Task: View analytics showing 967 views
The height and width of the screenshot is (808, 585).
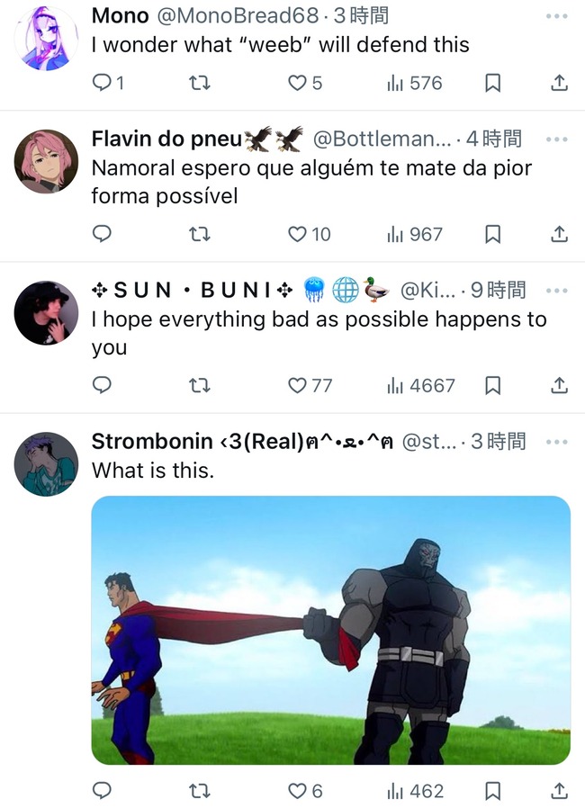Action: click(414, 235)
